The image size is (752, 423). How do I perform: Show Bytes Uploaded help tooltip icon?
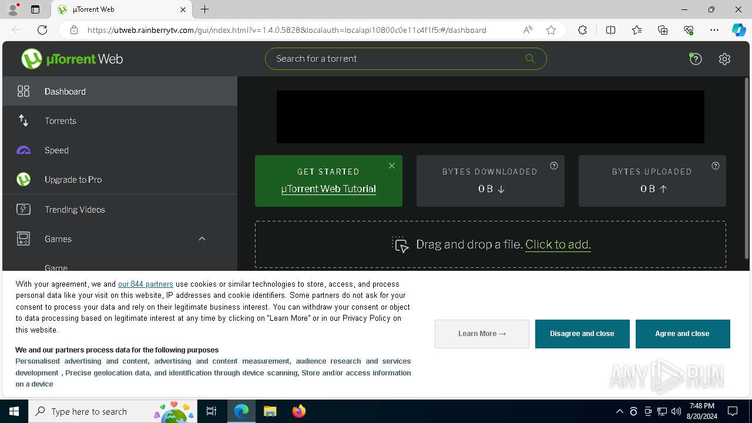tap(716, 166)
